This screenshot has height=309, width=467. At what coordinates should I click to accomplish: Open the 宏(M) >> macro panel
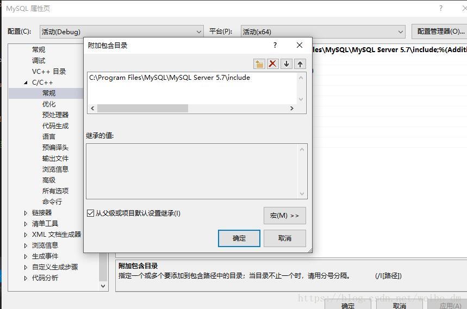click(285, 215)
